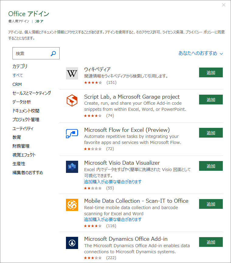The image size is (231, 263).
Task: Open the Visio Data Visualizer icon
Action: pyautogui.click(x=72, y=167)
